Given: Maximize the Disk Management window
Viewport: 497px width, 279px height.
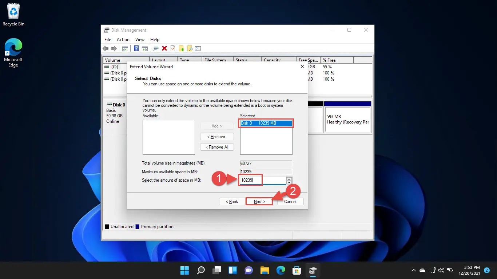Looking at the screenshot, I should coord(349,30).
